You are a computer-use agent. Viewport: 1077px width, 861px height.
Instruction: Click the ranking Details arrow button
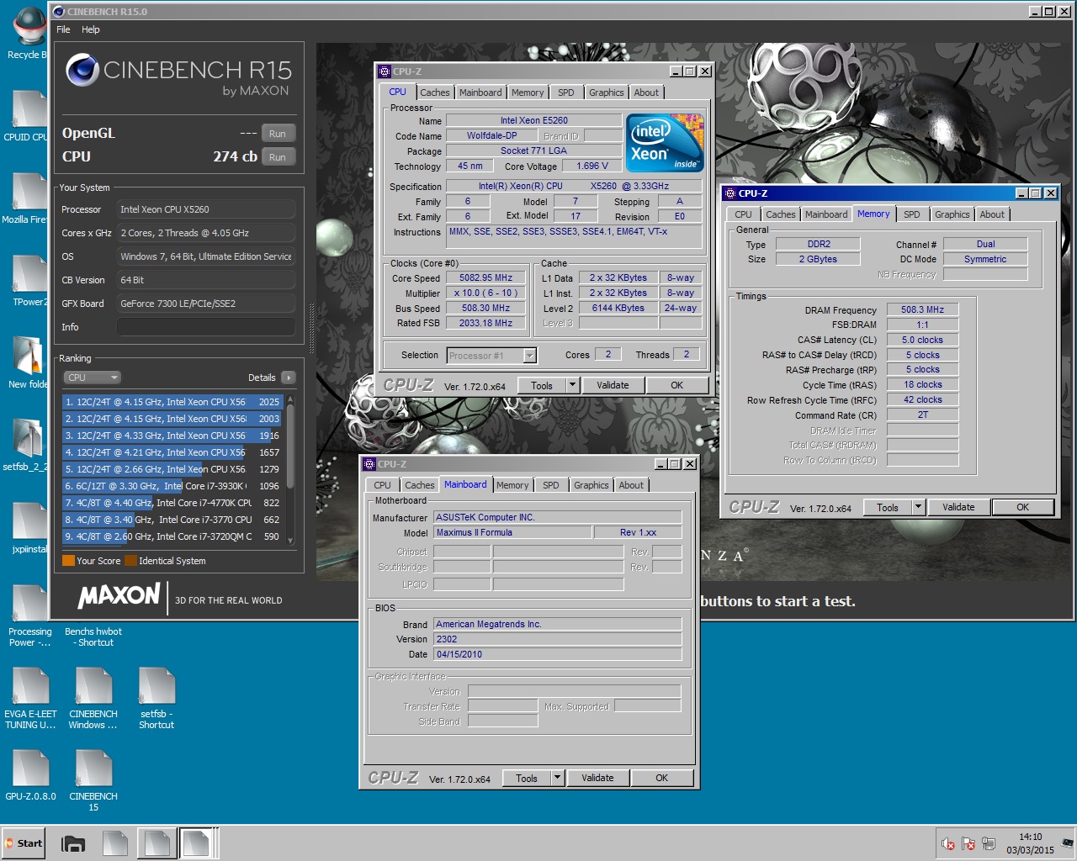(x=289, y=378)
